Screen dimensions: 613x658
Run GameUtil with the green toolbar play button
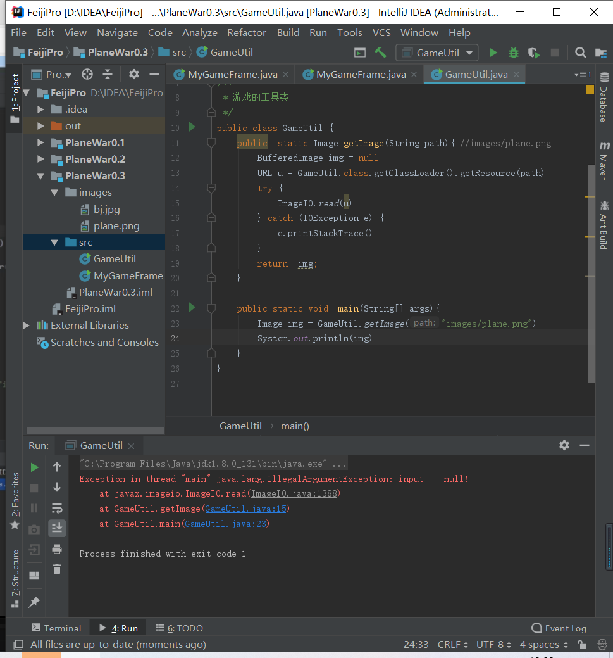point(493,53)
